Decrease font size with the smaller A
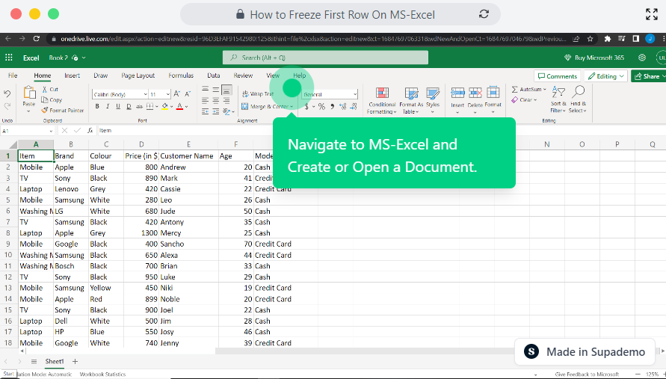The height and width of the screenshot is (379, 666). click(x=188, y=94)
